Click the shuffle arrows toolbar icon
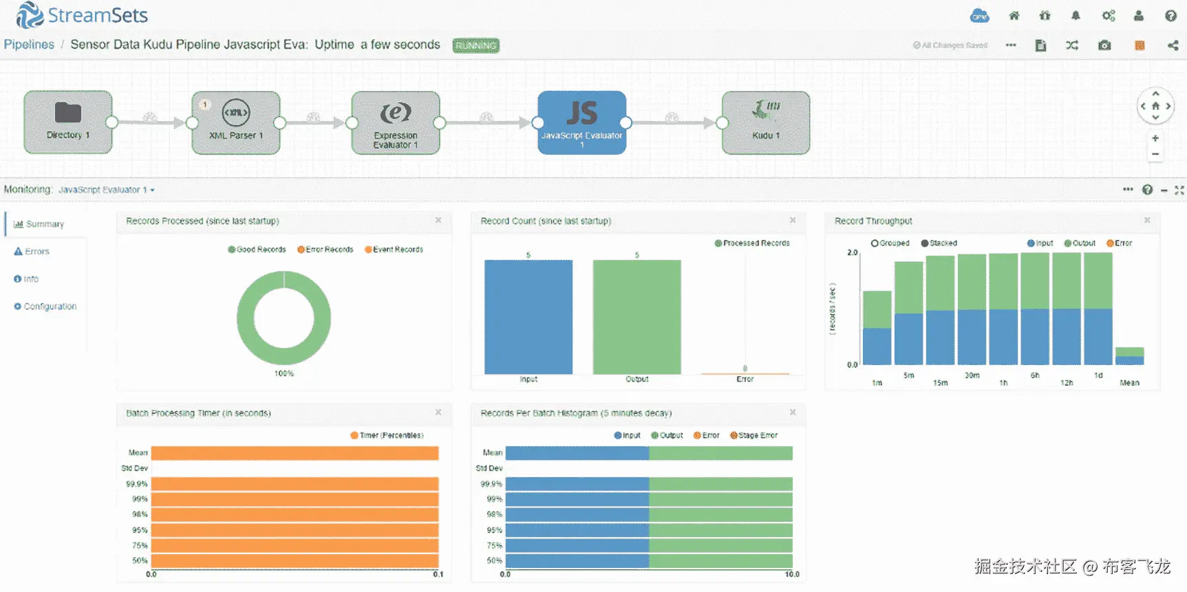Screen dimensions: 1187x592 pos(1072,45)
